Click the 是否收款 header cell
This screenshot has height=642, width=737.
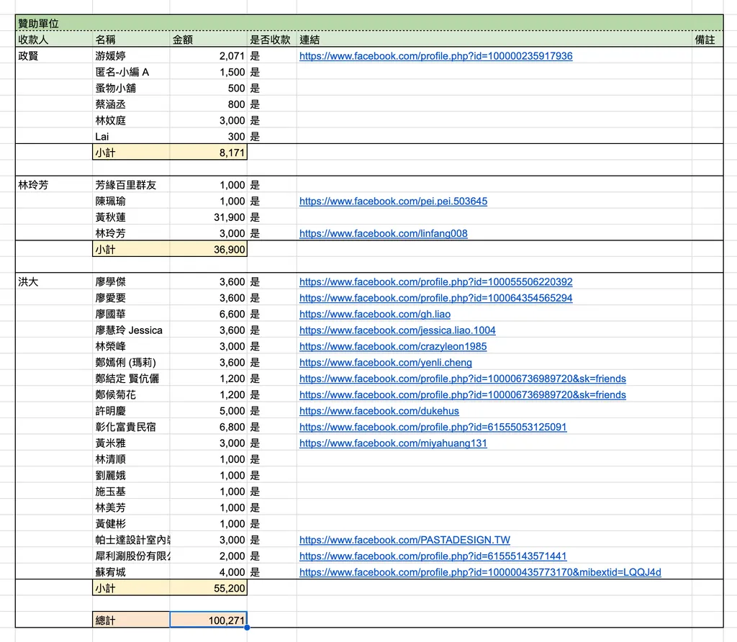(271, 40)
